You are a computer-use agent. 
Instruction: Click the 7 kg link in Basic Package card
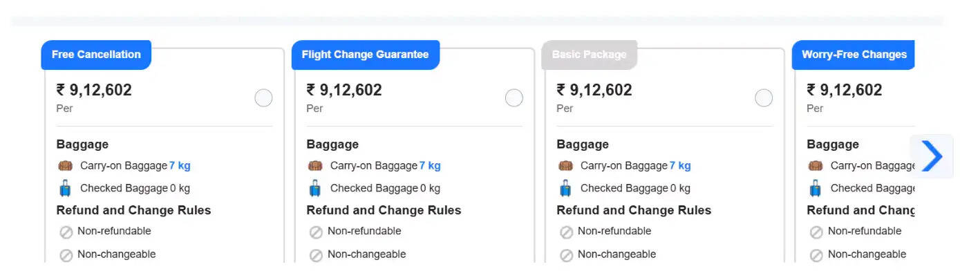680,166
